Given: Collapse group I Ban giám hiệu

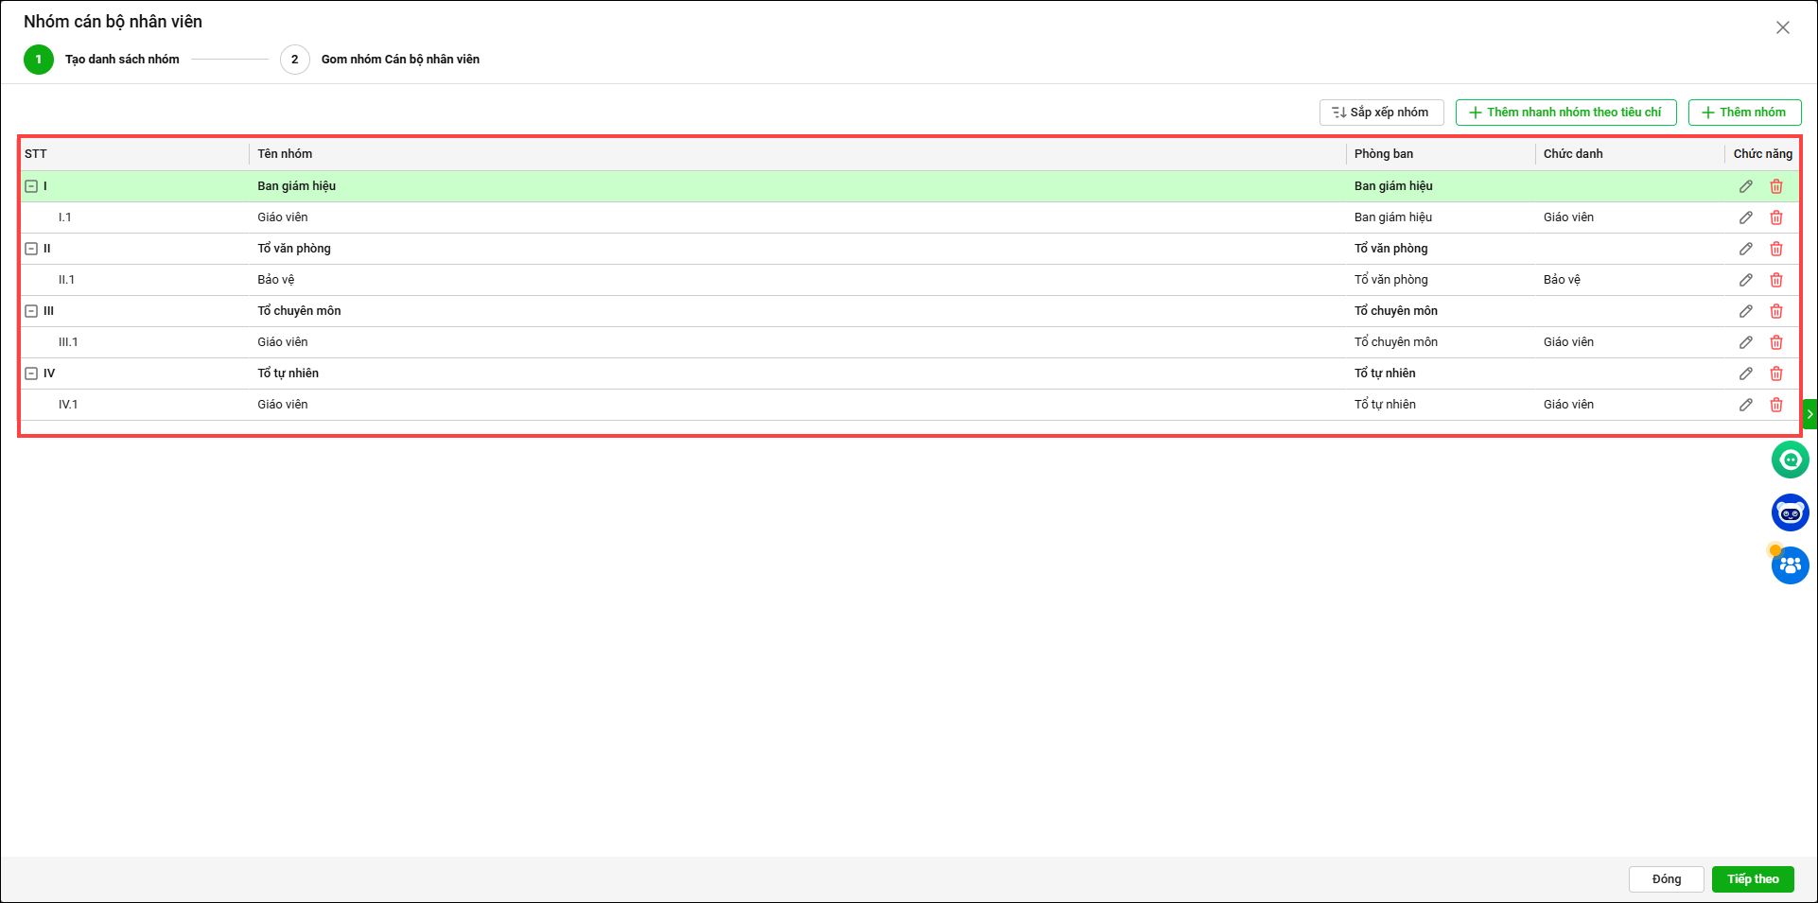Looking at the screenshot, I should (31, 186).
